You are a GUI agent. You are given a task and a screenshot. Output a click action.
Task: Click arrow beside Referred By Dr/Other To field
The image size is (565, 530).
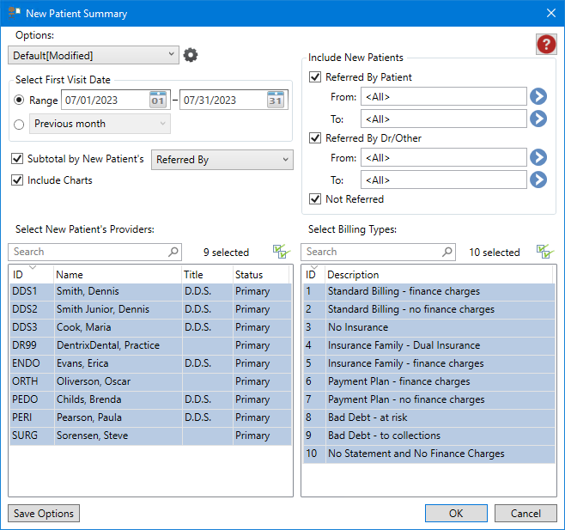click(538, 180)
